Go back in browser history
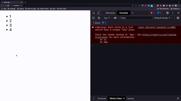181x101 pixels. 2,6
